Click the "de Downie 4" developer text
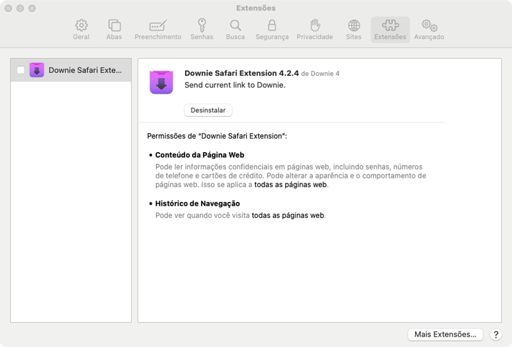 (x=320, y=73)
